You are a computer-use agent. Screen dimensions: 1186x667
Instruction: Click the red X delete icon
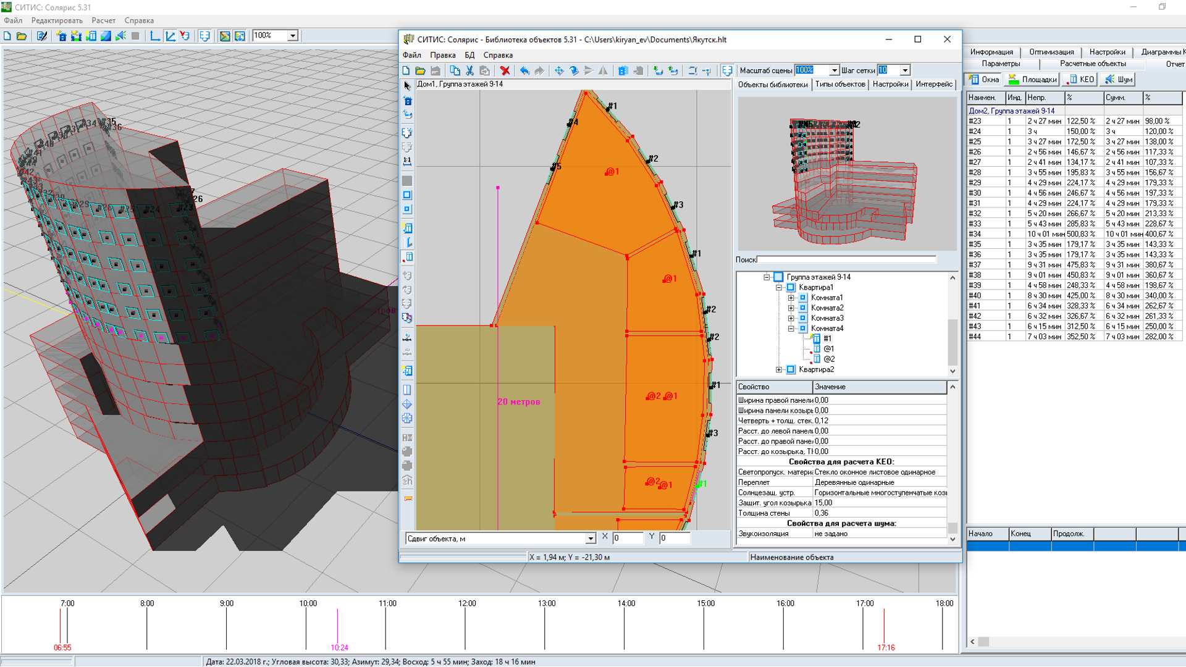point(505,70)
